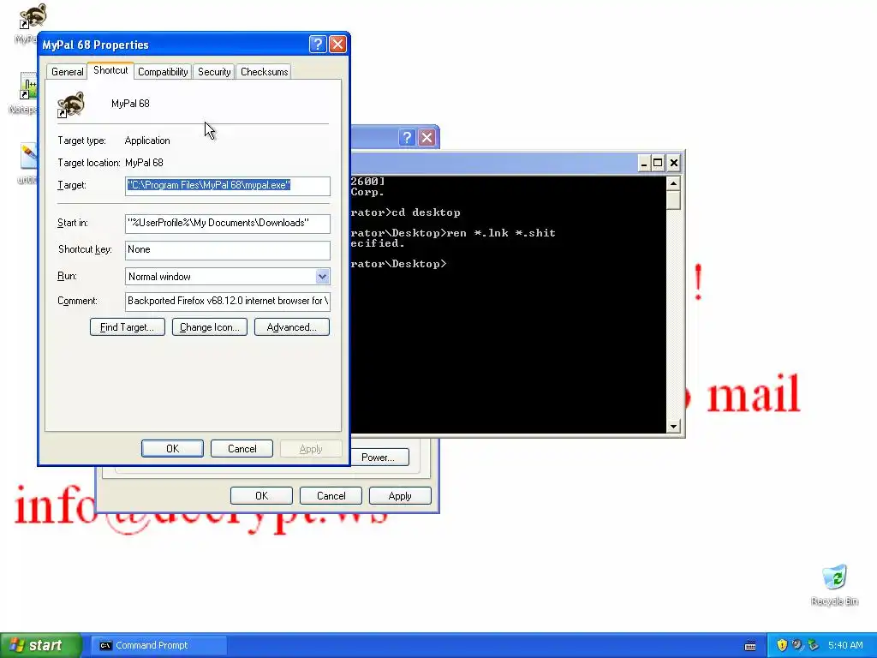The height and width of the screenshot is (658, 877).
Task: Open the Recycle Bin icon
Action: (x=834, y=577)
